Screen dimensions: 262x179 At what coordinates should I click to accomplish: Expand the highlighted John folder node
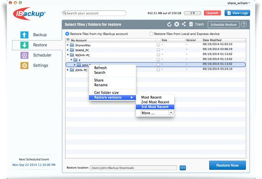[74, 65]
